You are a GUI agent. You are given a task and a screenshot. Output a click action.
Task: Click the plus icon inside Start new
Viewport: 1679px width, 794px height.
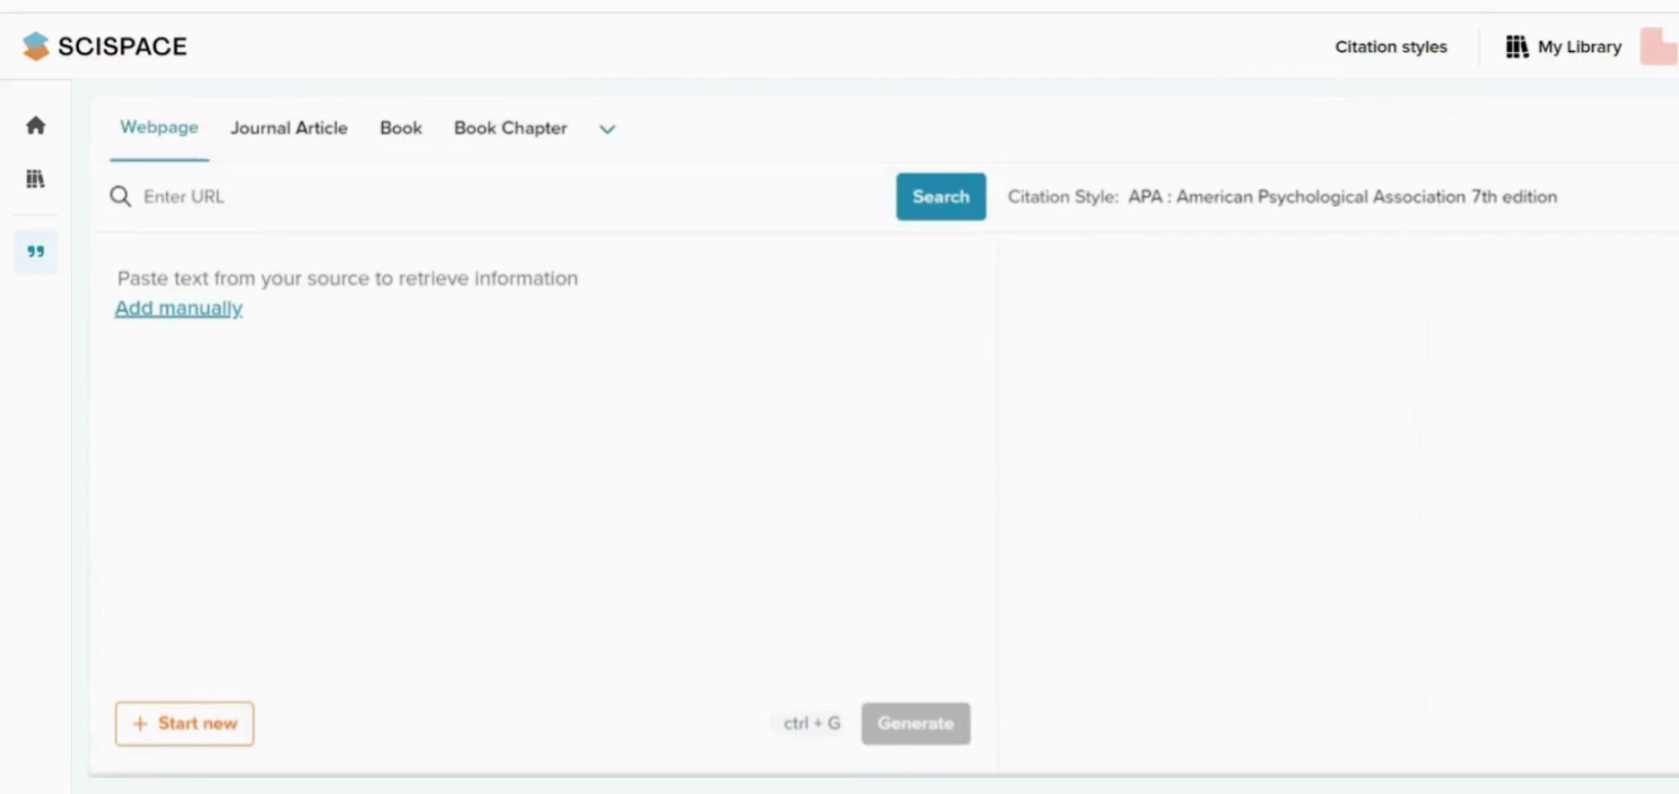pyautogui.click(x=140, y=723)
